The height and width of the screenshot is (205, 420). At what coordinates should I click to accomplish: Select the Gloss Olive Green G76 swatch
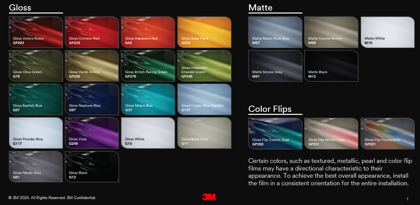pos(36,66)
